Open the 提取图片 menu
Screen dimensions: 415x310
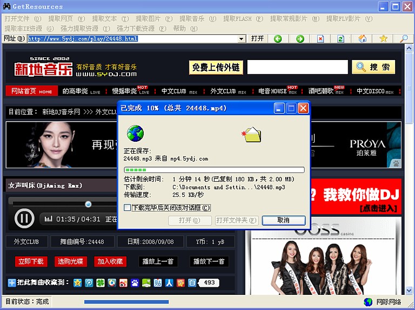[154, 19]
